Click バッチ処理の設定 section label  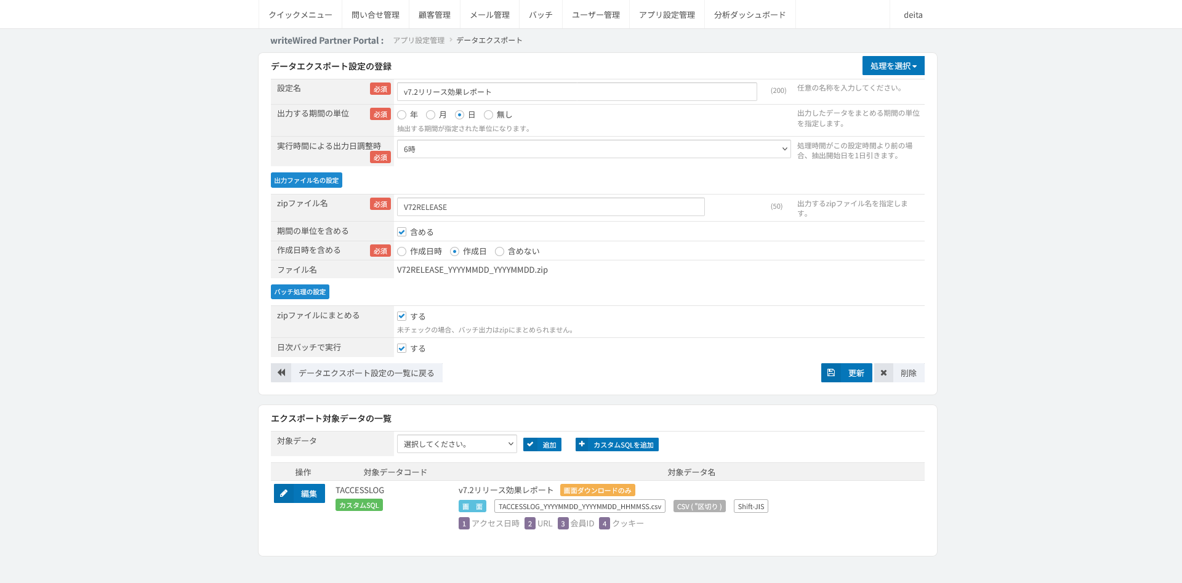tap(300, 292)
